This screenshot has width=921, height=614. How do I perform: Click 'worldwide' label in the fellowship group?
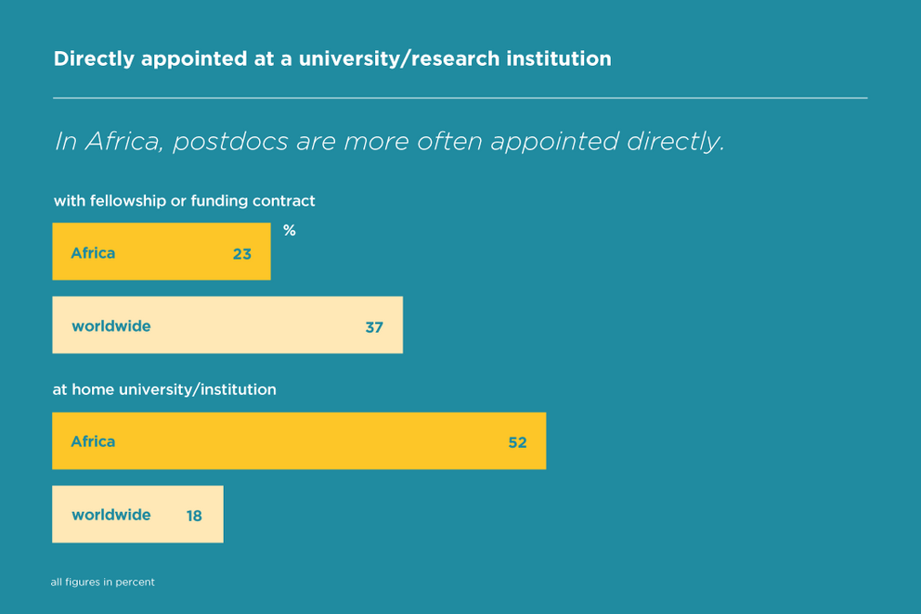pos(110,326)
